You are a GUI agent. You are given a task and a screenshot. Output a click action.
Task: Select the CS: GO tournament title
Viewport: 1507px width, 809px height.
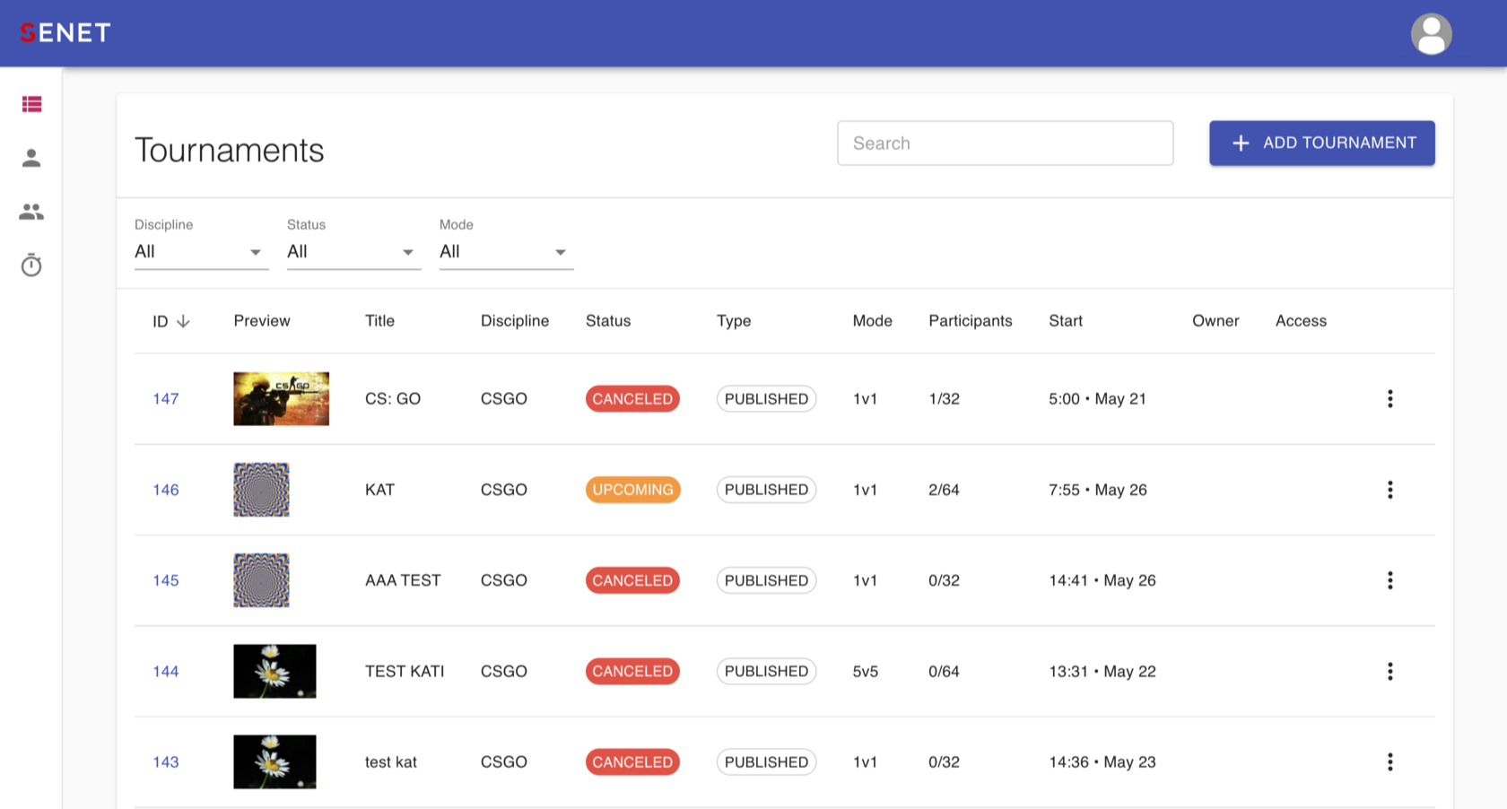393,399
